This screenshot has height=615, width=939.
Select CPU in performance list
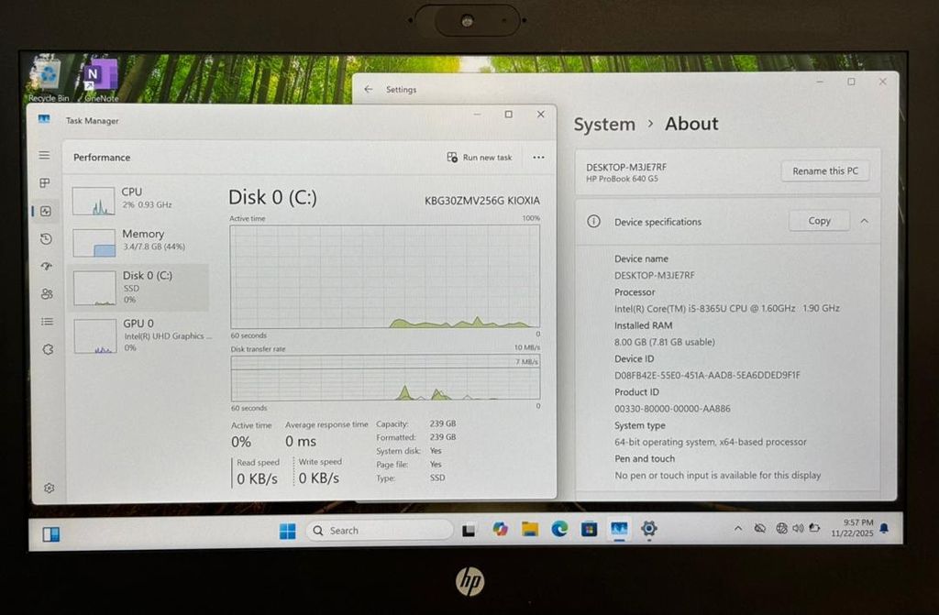click(x=138, y=198)
